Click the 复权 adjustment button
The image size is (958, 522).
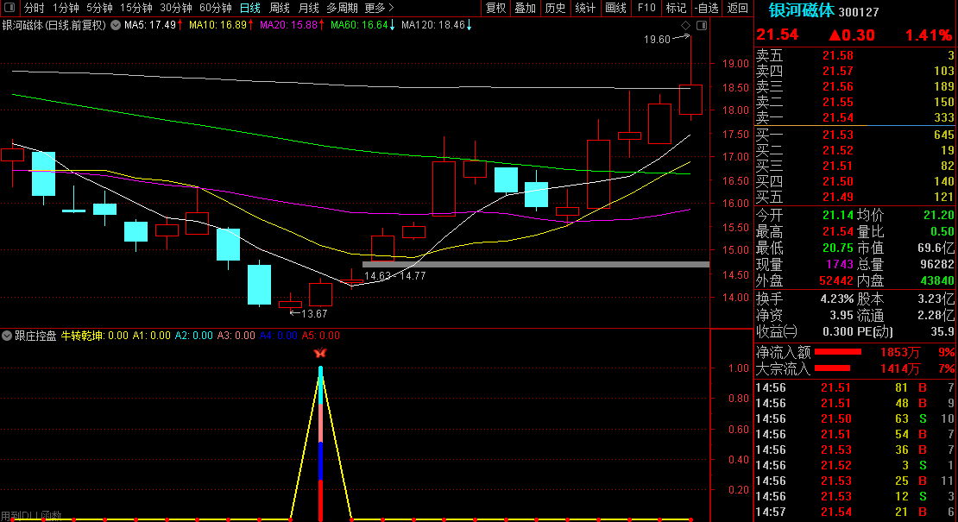pos(495,8)
